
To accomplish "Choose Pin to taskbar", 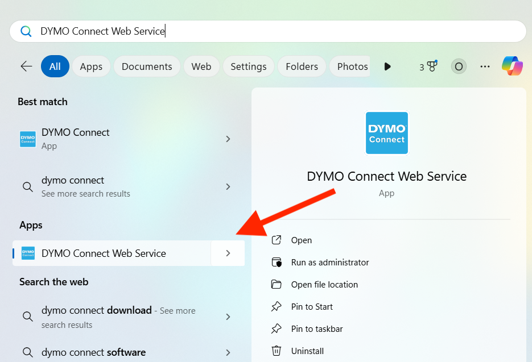I will pos(317,329).
